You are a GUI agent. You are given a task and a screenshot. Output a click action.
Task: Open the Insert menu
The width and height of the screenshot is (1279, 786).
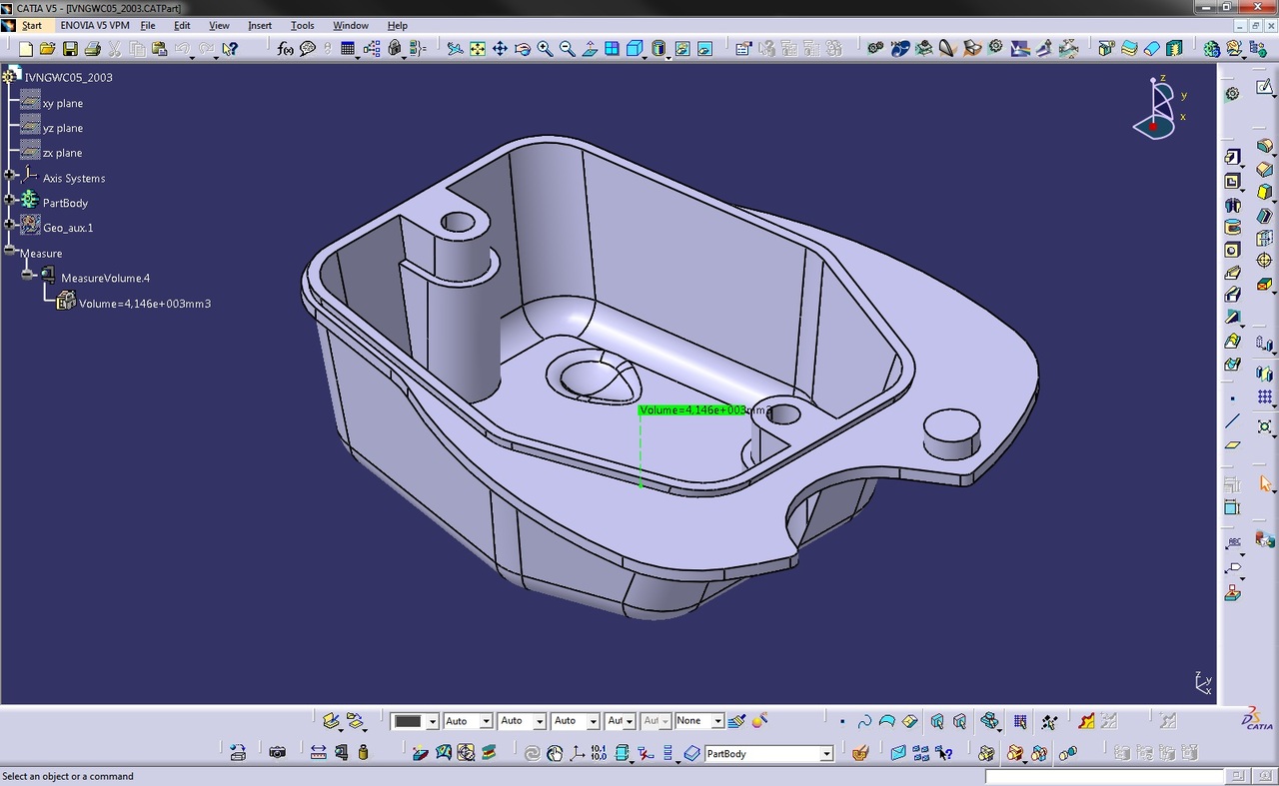point(260,25)
